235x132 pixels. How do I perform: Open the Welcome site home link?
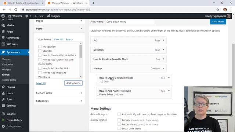pyautogui.click(x=15, y=16)
